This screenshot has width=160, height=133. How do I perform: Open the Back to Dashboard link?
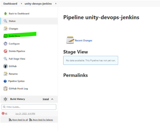(x=19, y=14)
